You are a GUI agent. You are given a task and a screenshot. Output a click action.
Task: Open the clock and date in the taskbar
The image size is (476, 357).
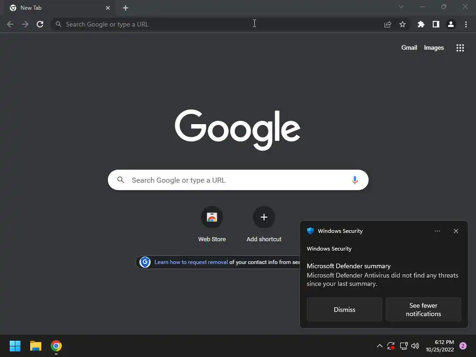440,346
